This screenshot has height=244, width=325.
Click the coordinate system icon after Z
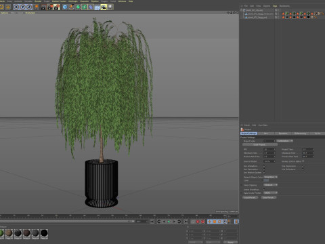(x=36, y=7)
